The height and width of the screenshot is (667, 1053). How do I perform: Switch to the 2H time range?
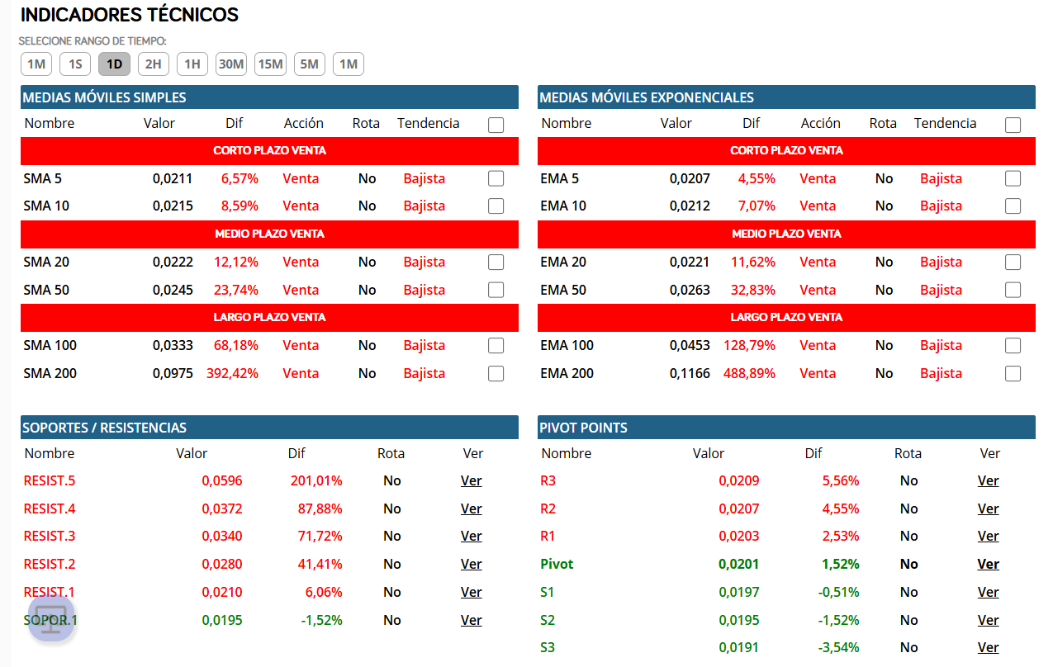154,64
